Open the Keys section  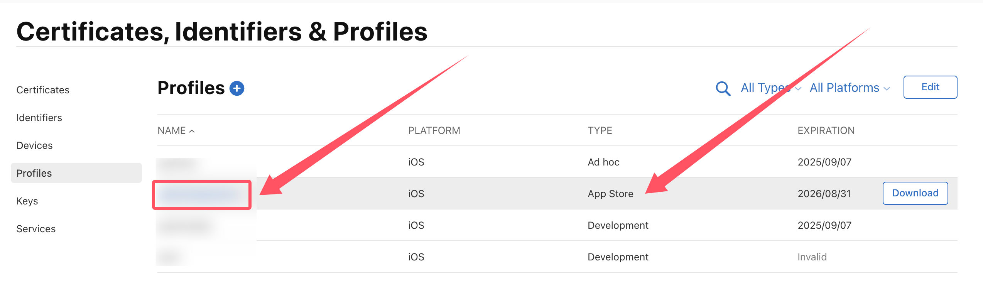[x=27, y=201]
